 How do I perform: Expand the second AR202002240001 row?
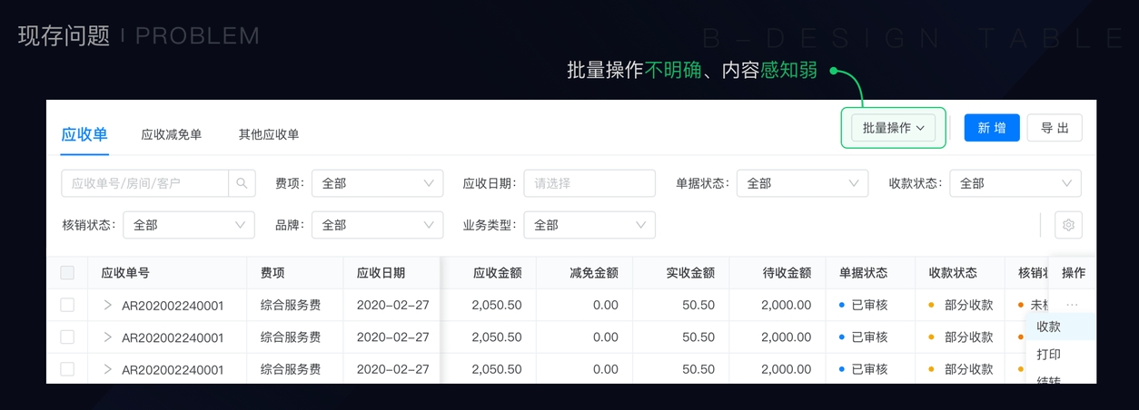[107, 337]
